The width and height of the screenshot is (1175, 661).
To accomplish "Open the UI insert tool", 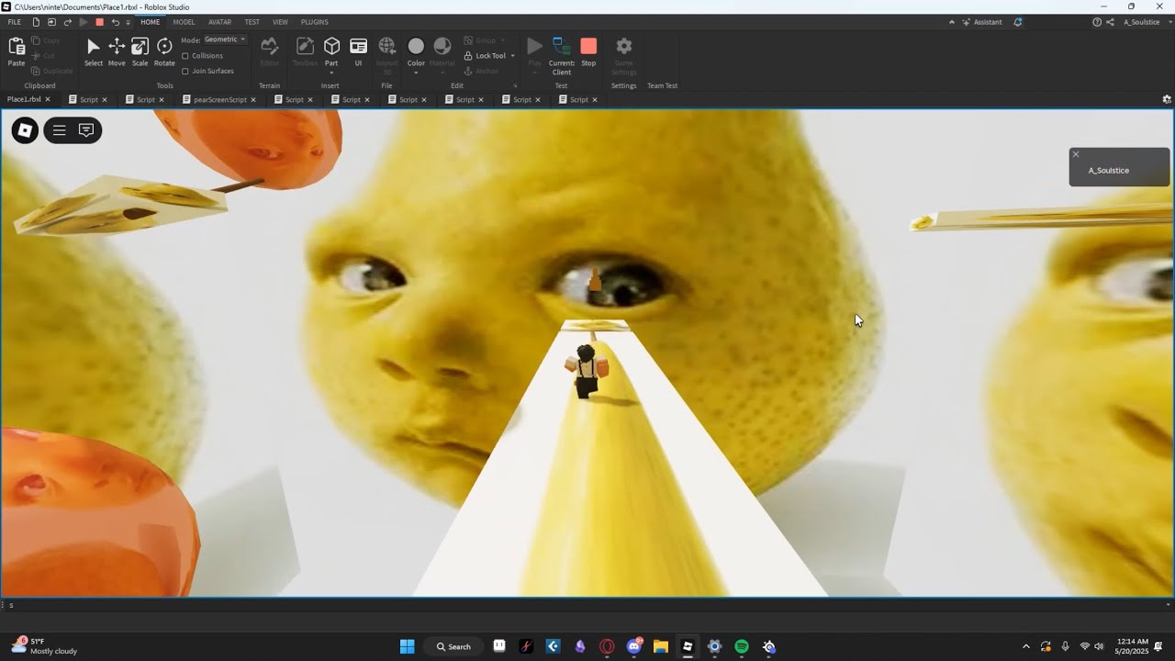I will (x=358, y=51).
